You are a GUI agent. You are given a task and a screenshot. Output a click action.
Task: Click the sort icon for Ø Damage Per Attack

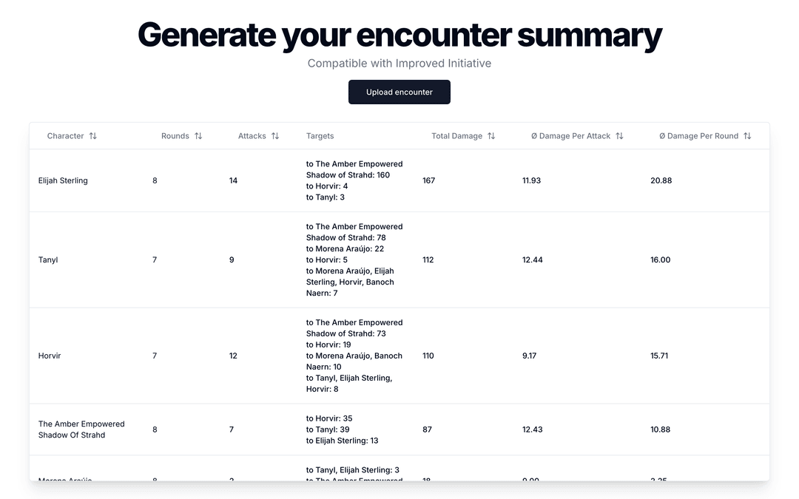(x=620, y=136)
